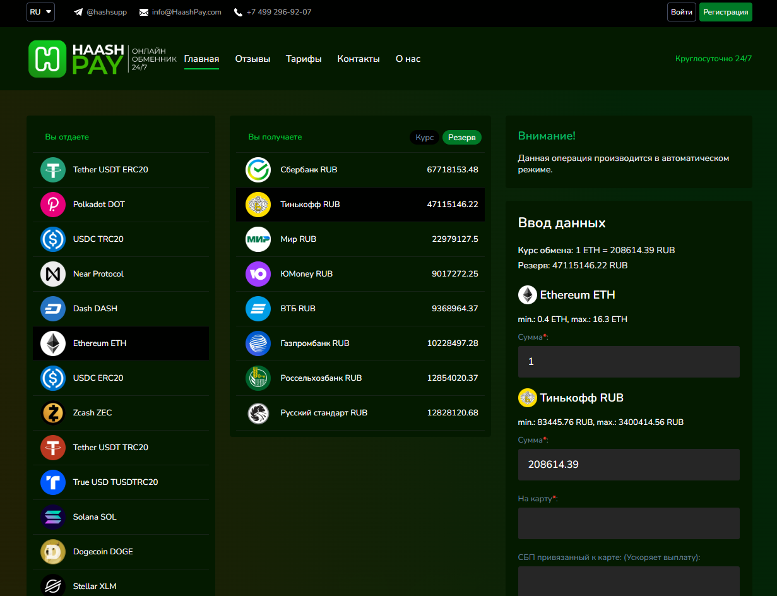Select the Tether USDT ERC20 coin icon
Screen dimensions: 777x596
[53, 170]
